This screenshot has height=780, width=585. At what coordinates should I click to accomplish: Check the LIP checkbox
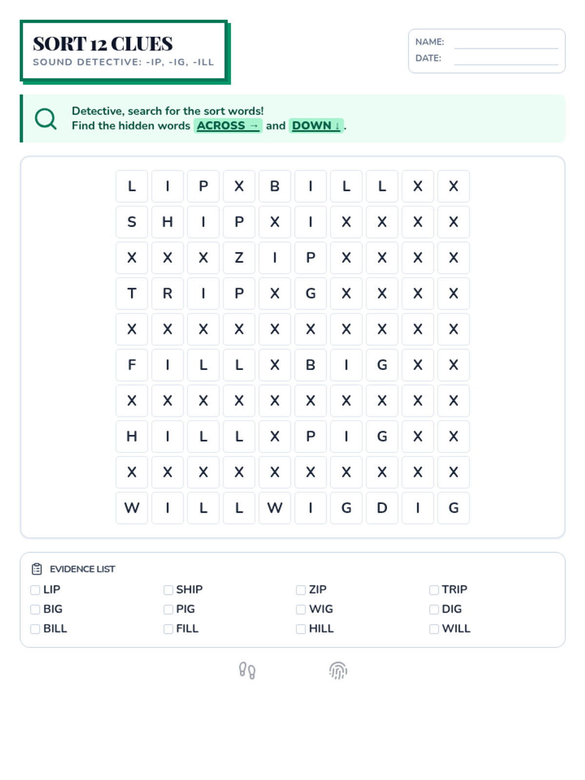click(x=35, y=590)
